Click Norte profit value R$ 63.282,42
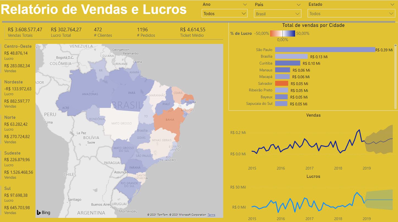The width and height of the screenshot is (398, 222). pyautogui.click(x=16, y=124)
